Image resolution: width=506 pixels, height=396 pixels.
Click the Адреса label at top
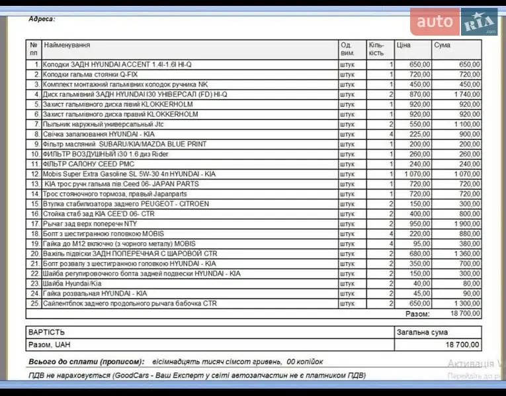click(x=42, y=19)
